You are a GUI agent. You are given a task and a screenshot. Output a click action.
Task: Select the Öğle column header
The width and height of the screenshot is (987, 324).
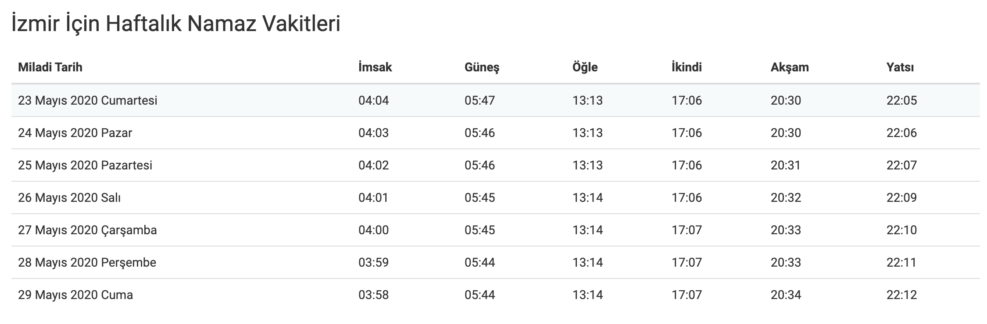click(x=585, y=67)
